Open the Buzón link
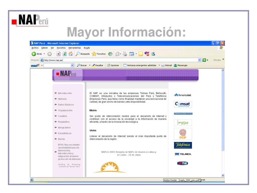257x193 pixels. 61,139
